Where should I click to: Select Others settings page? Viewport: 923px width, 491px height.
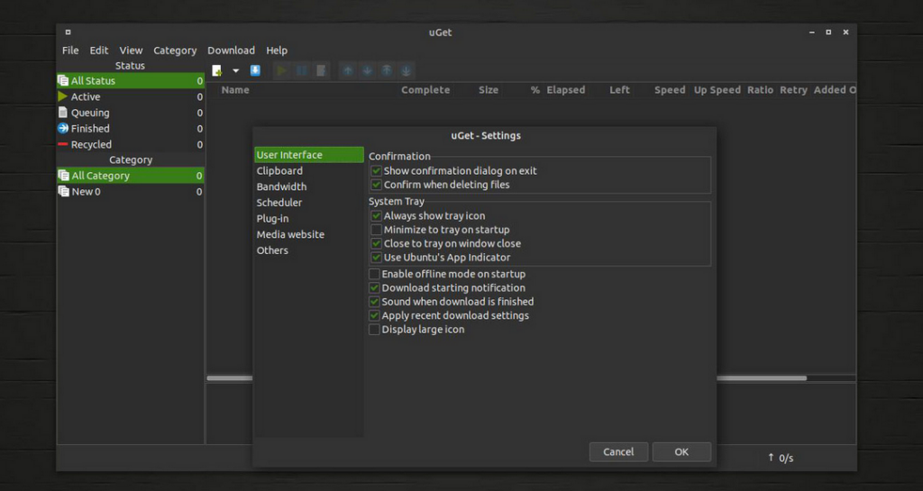pyautogui.click(x=309, y=250)
